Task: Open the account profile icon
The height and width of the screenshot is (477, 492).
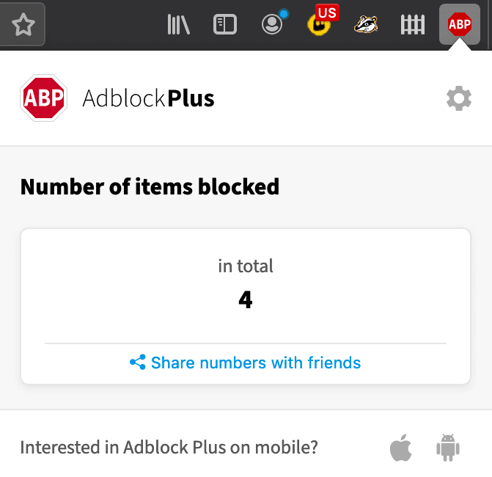Action: coord(272,25)
